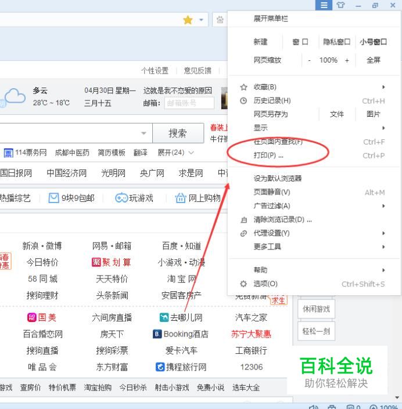Open a new 隐私窗口
This screenshot has width=402, height=409.
tap(337, 42)
